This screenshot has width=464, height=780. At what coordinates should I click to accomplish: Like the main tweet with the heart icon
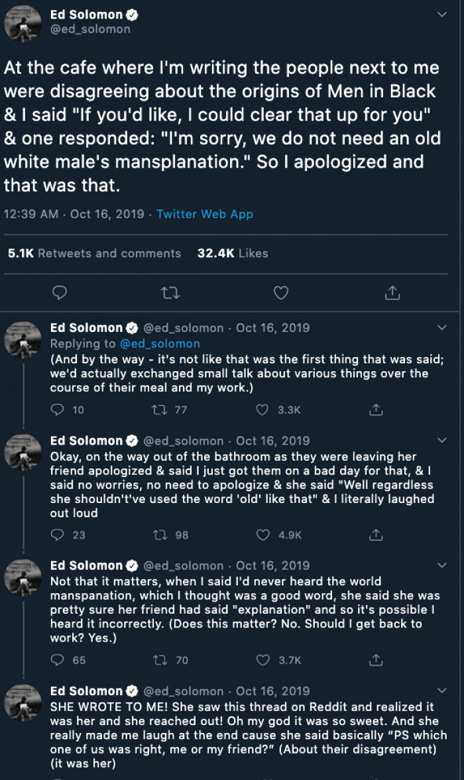click(280, 292)
